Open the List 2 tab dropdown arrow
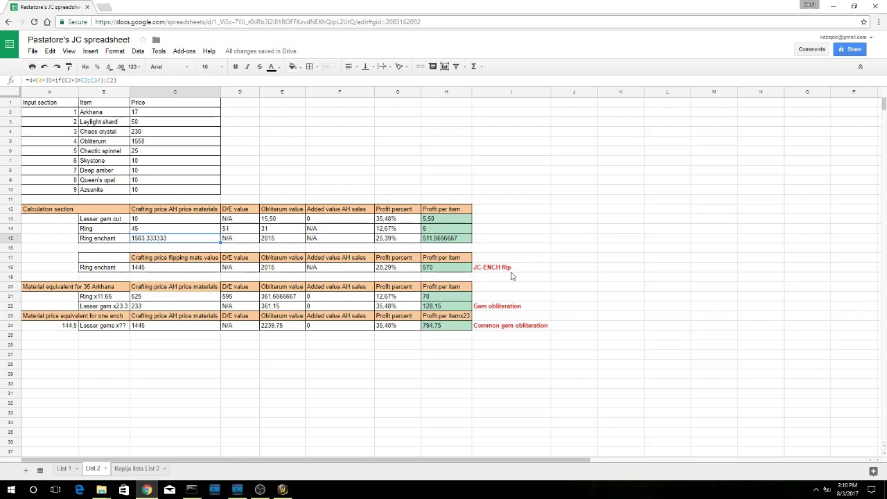The image size is (887, 499). coord(105,469)
